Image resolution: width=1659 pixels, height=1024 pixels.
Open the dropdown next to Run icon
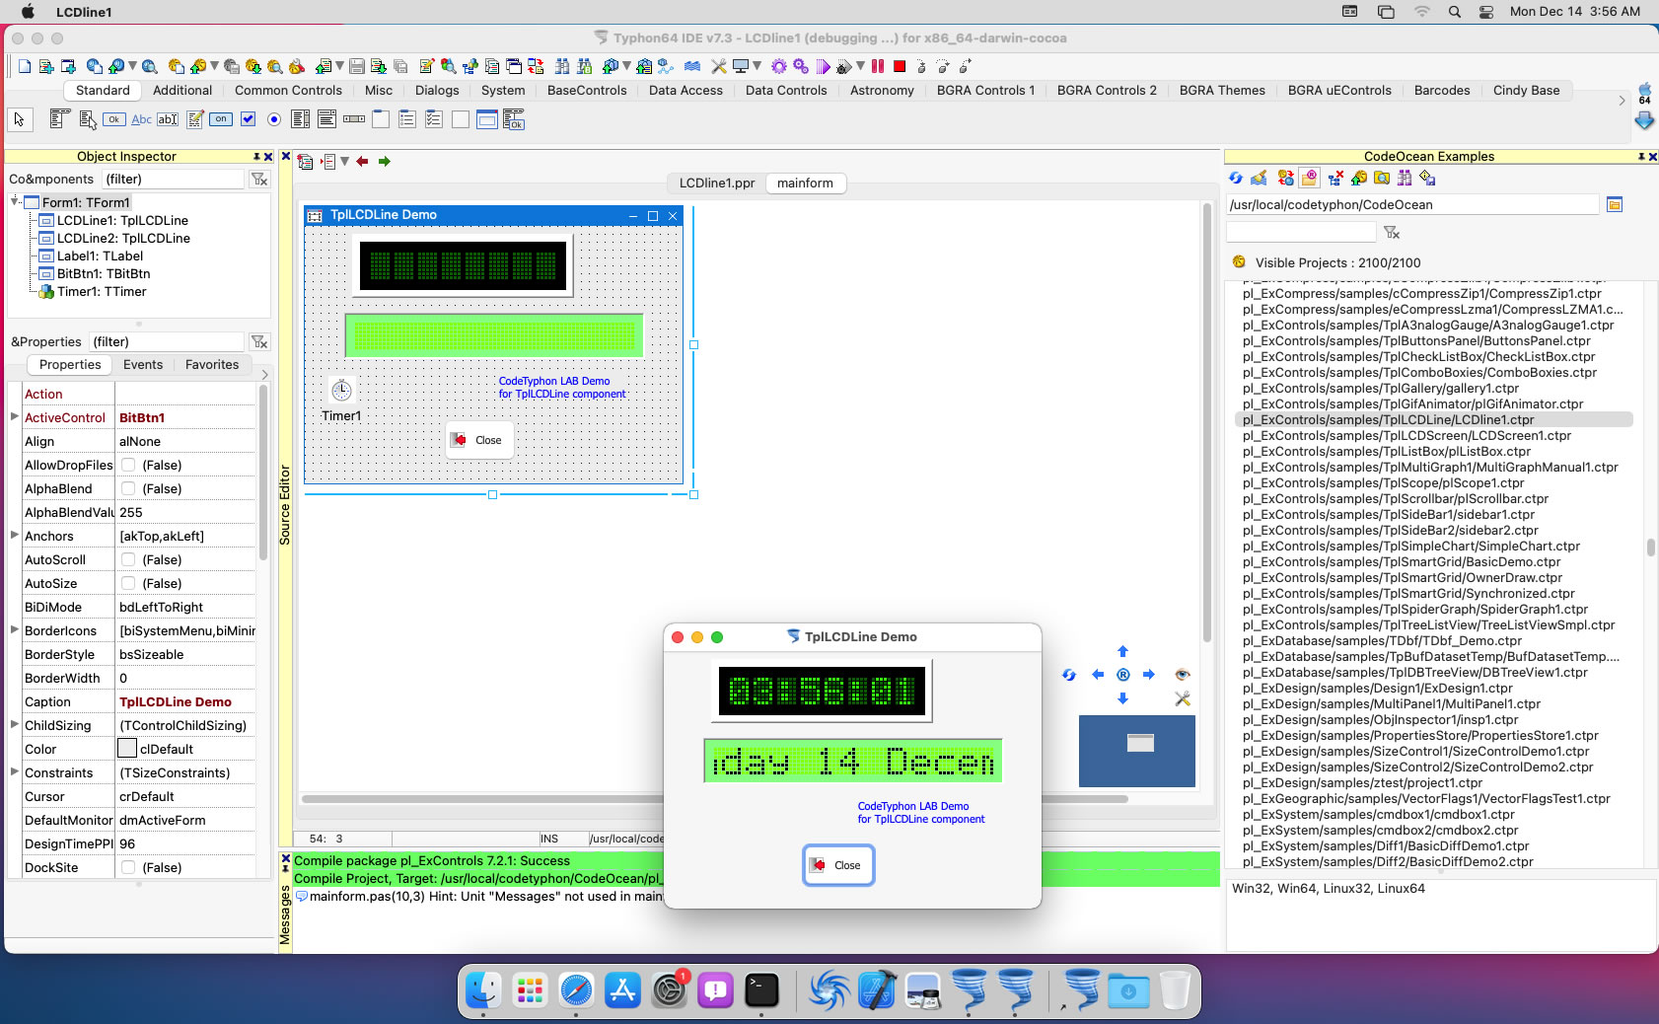[860, 66]
